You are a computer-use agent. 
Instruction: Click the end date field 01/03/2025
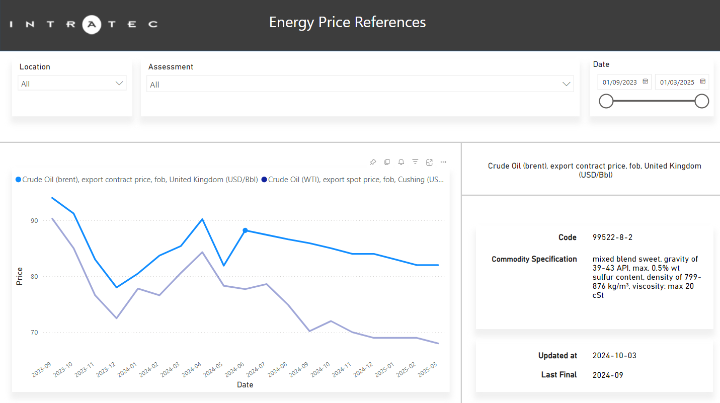[677, 83]
